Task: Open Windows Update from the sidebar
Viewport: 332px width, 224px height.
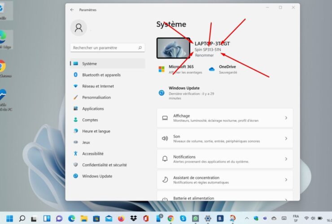Action: (108, 176)
